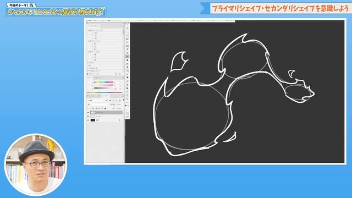Viewport: 352px width, 198px height.
Task: Click the swap foreground/background colors icon
Action: click(x=128, y=106)
